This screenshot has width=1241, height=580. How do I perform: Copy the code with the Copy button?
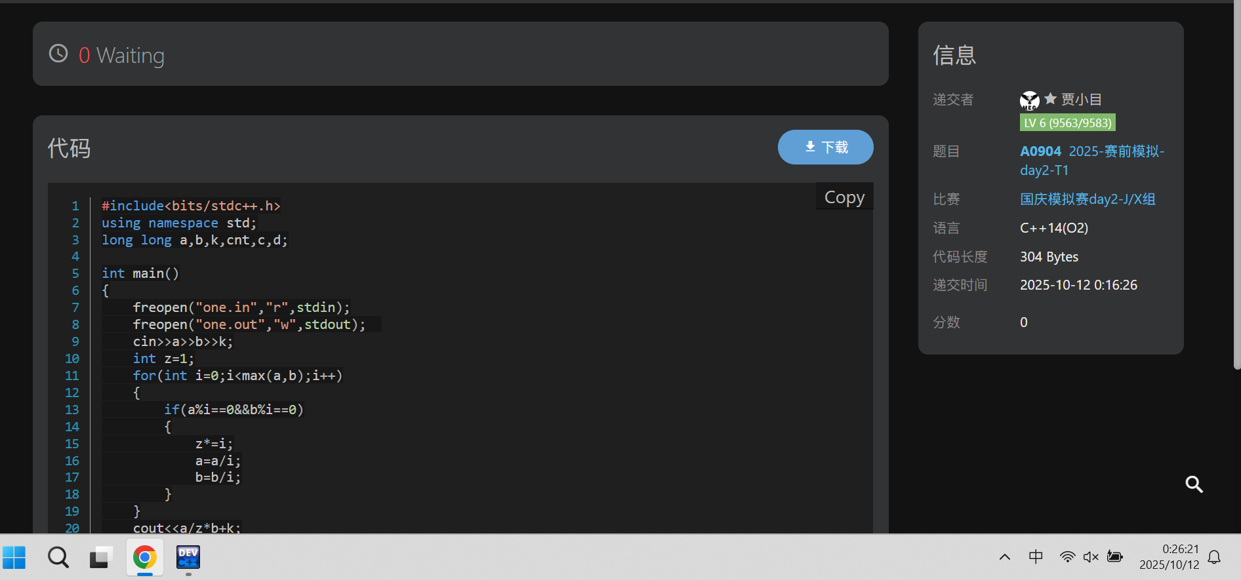click(844, 197)
